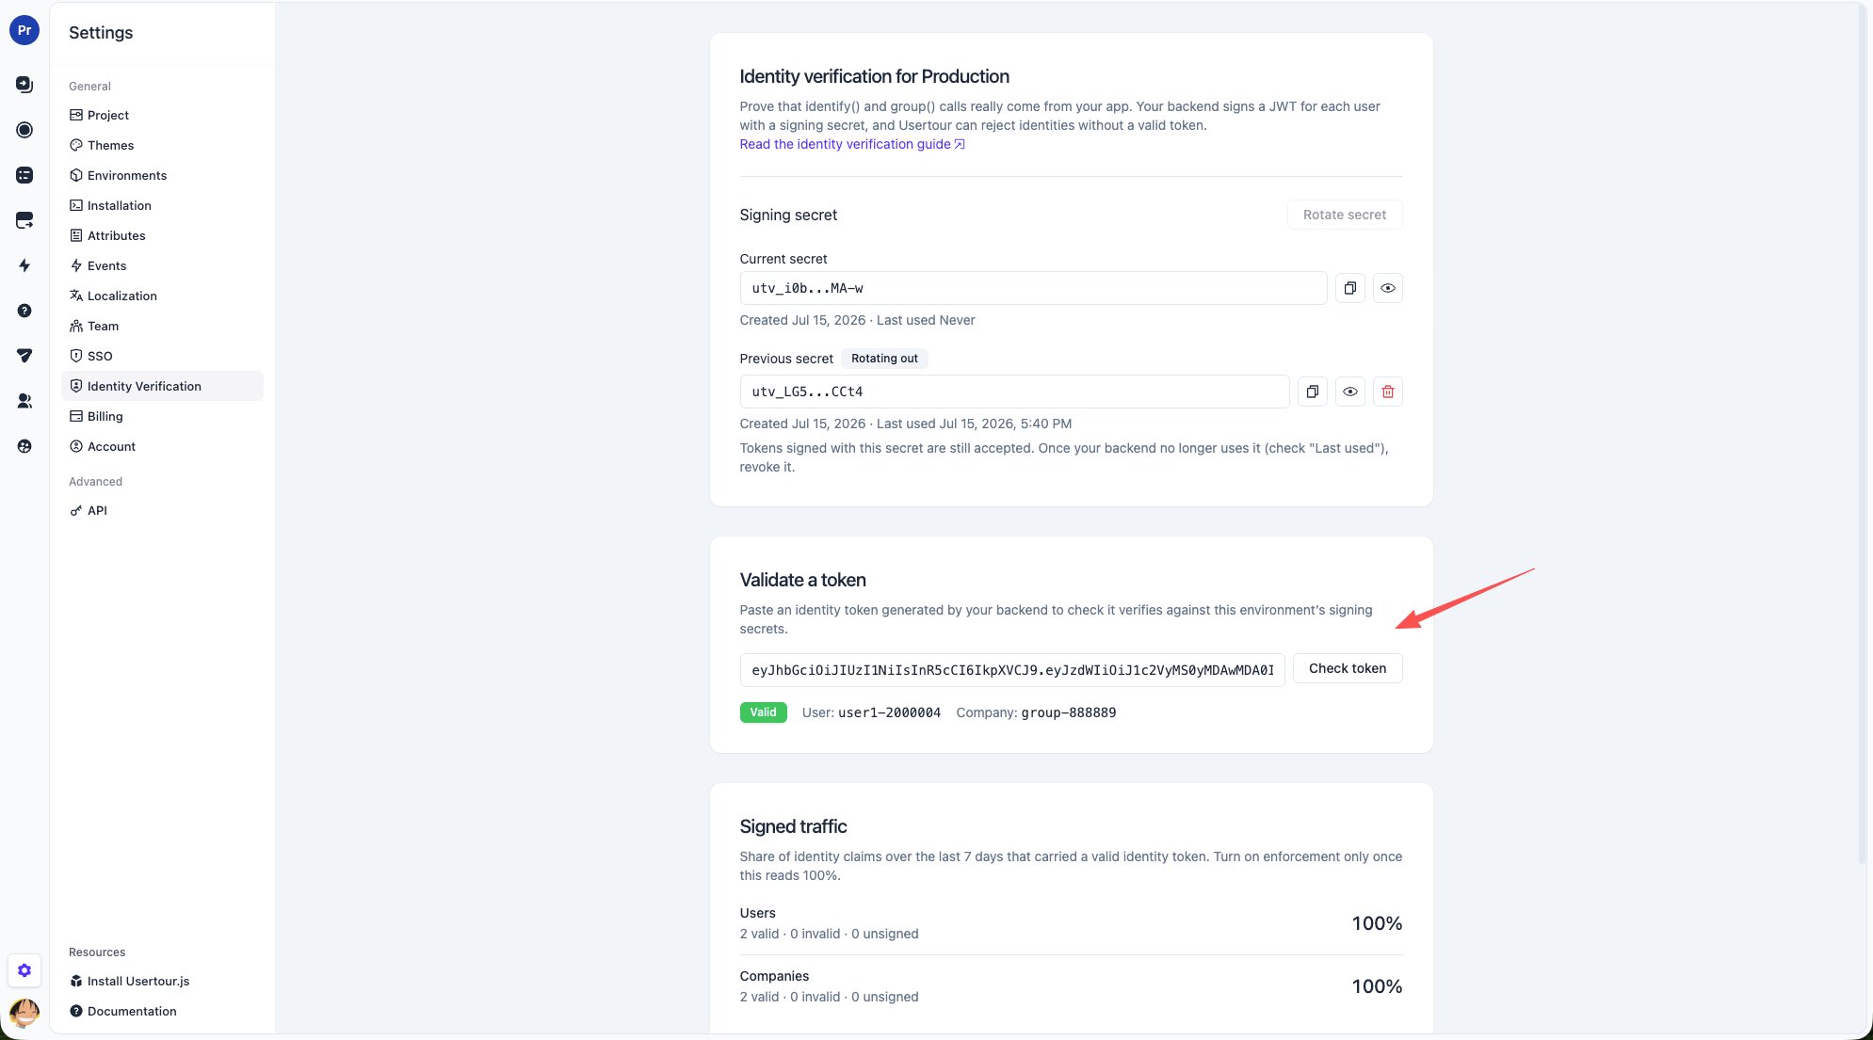Click the Check token button
This screenshot has height=1040, width=1873.
click(x=1347, y=668)
